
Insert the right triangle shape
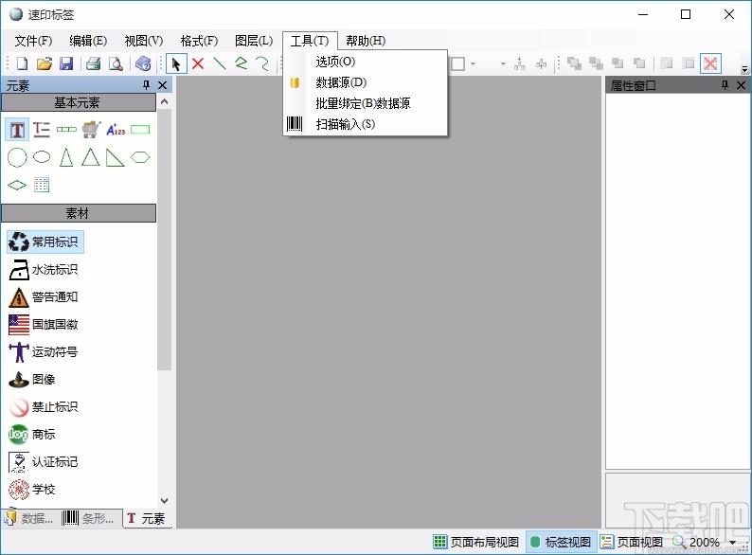[x=116, y=157]
